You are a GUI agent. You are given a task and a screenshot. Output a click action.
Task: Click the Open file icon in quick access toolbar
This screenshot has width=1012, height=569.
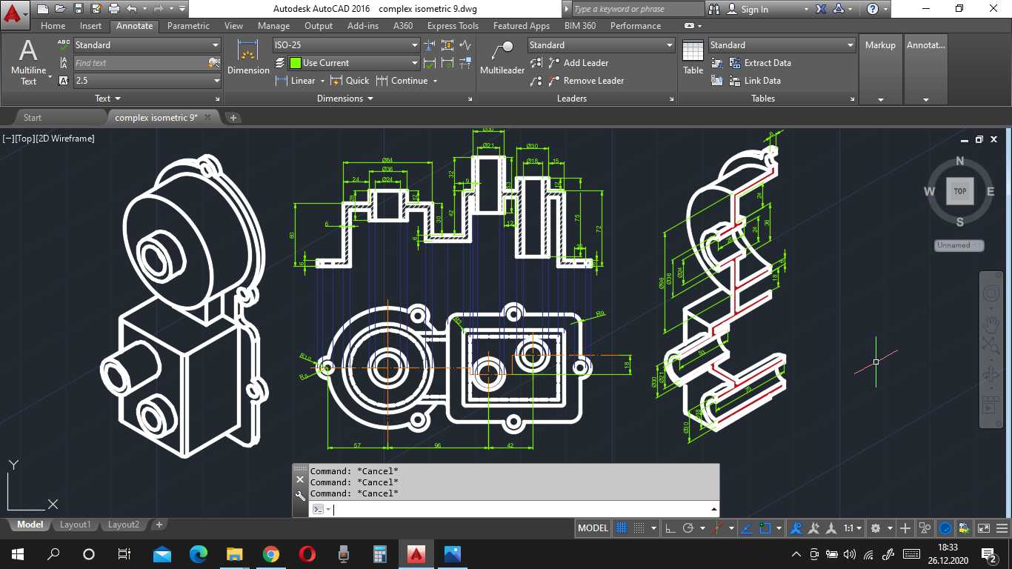[x=60, y=9]
